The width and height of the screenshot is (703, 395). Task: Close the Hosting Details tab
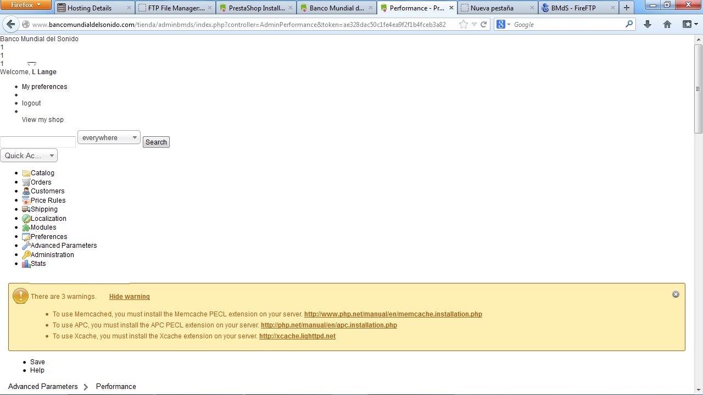pyautogui.click(x=130, y=8)
